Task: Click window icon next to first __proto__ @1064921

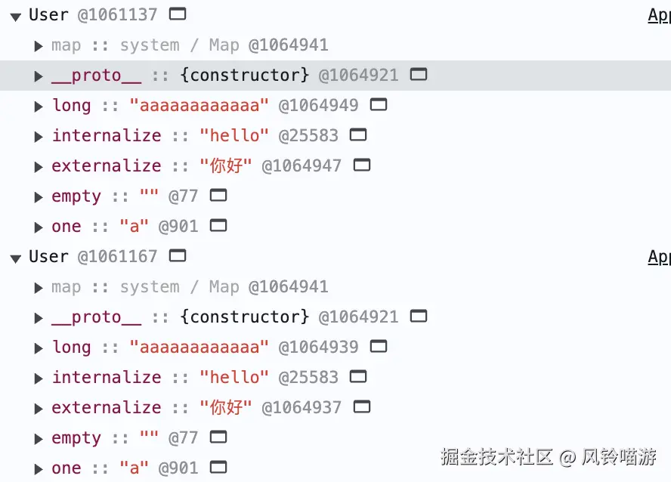Action: click(x=418, y=74)
